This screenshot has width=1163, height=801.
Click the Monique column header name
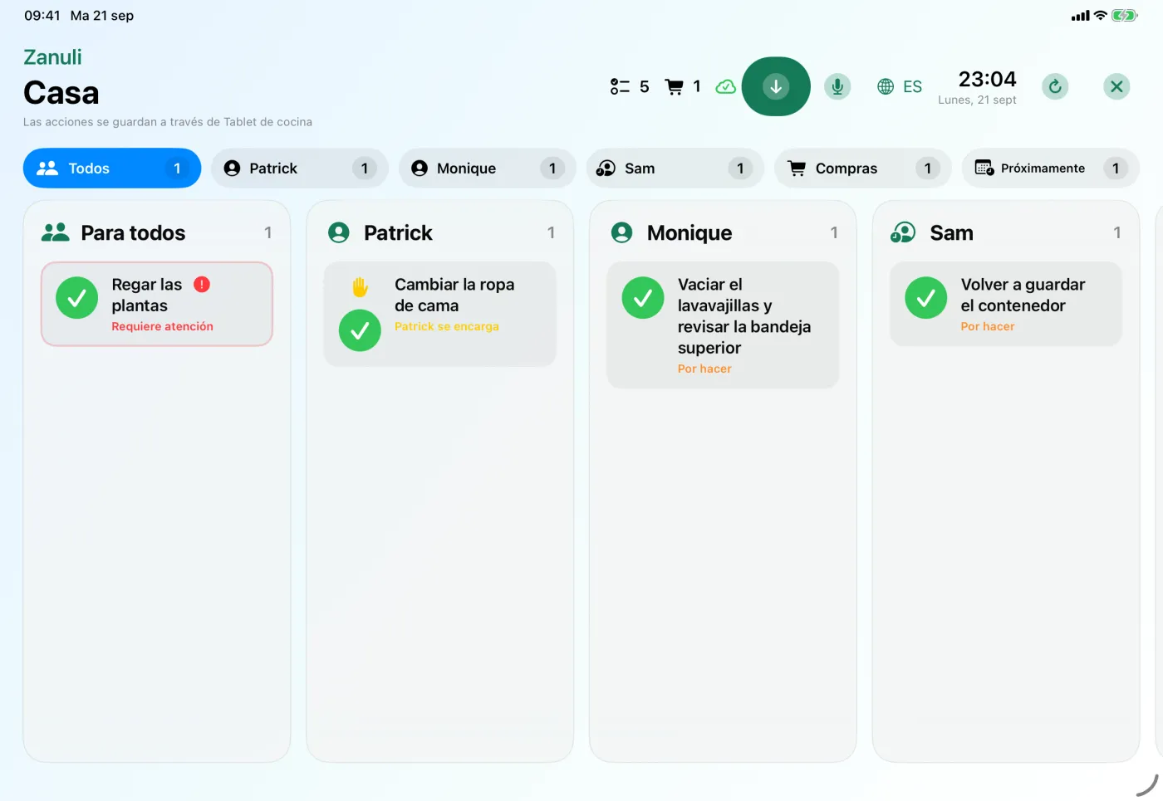click(689, 233)
